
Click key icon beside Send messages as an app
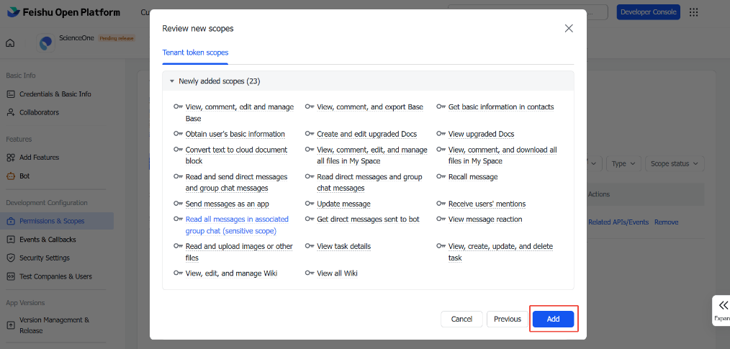178,204
